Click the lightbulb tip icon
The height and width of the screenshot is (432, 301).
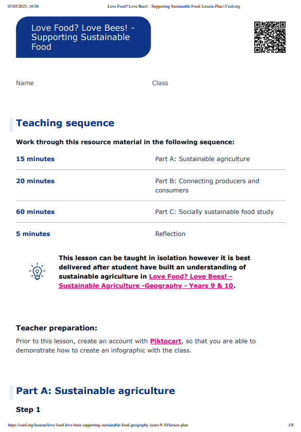coord(37,271)
